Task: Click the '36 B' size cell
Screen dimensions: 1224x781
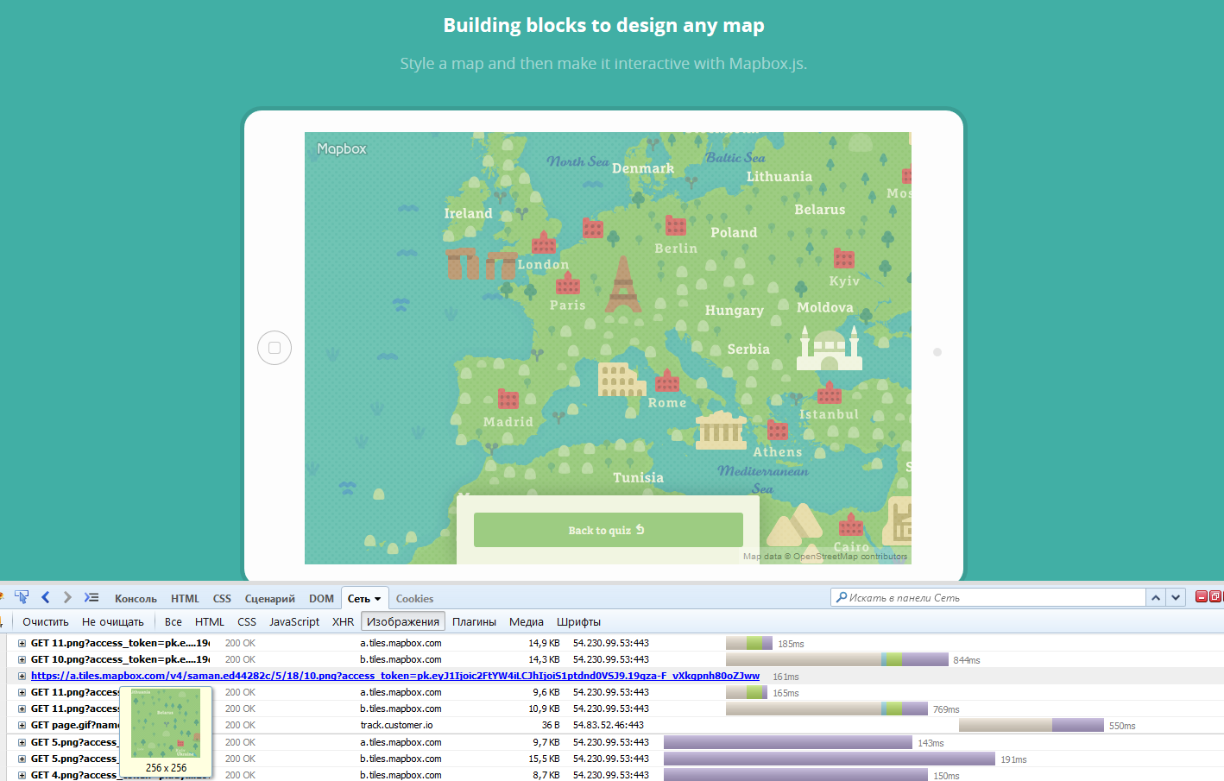Action: 550,725
